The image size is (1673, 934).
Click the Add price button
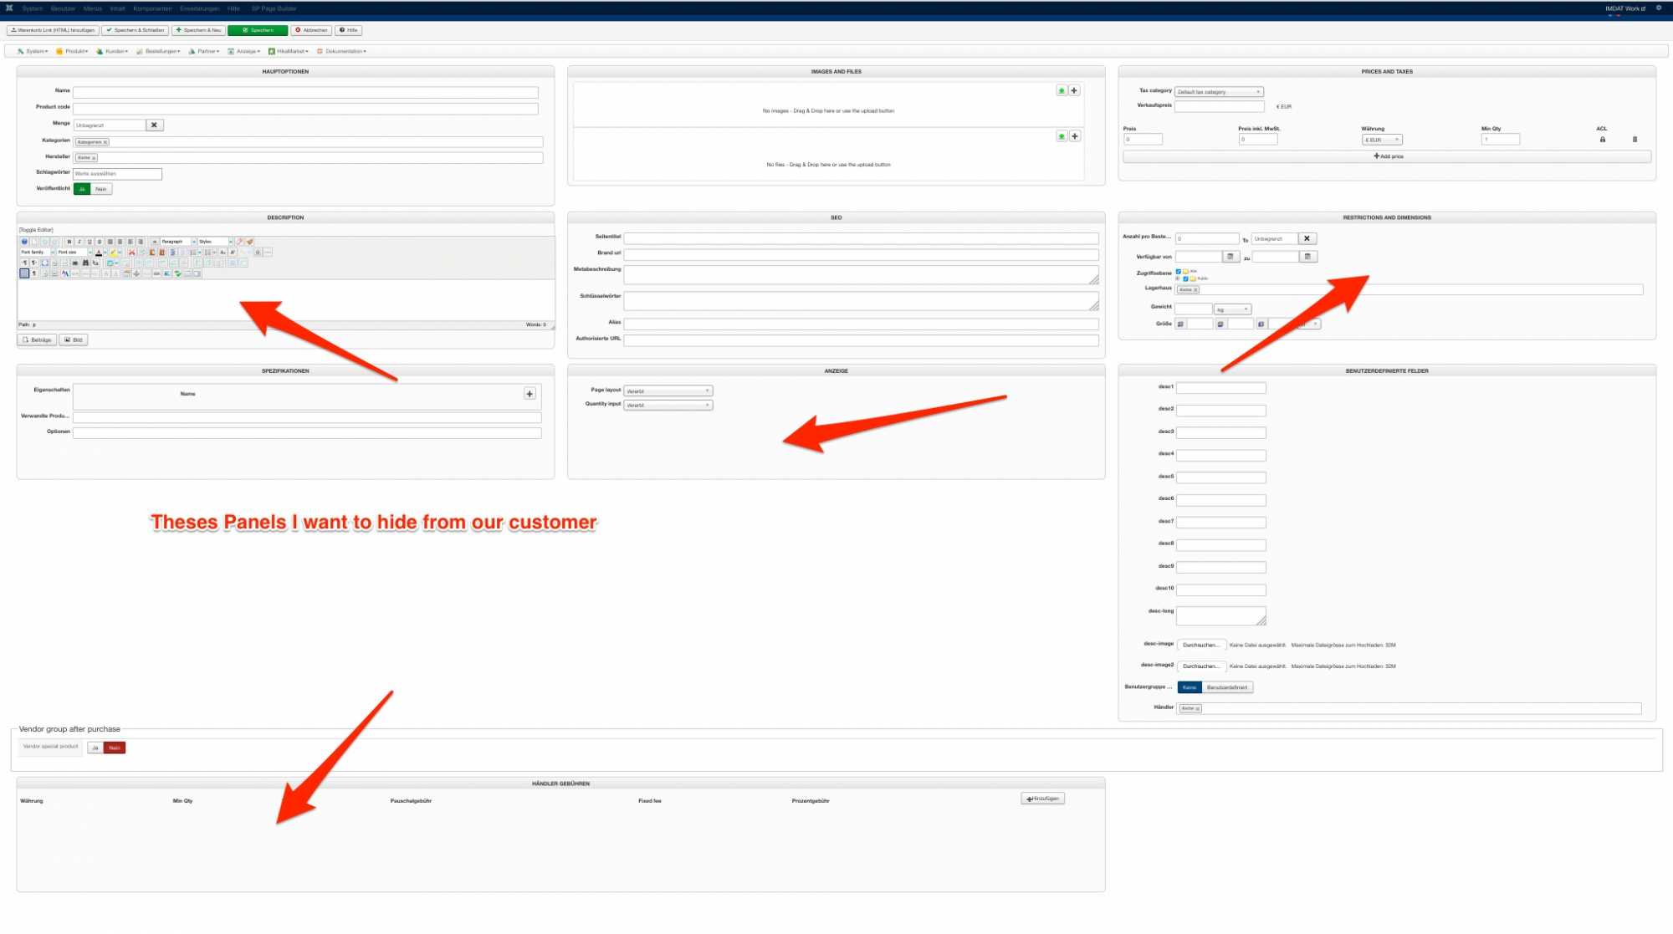pos(1387,156)
